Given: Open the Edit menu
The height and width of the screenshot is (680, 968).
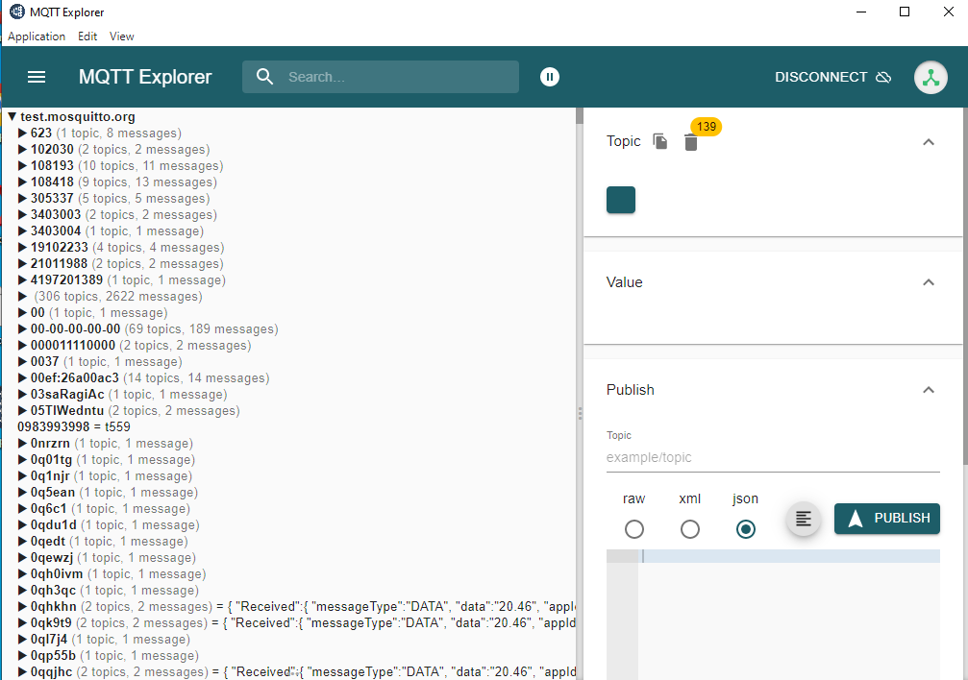Looking at the screenshot, I should coord(87,36).
